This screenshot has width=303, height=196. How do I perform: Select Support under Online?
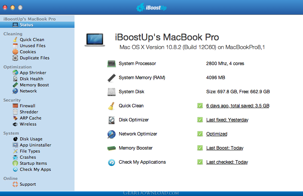pos(28,184)
